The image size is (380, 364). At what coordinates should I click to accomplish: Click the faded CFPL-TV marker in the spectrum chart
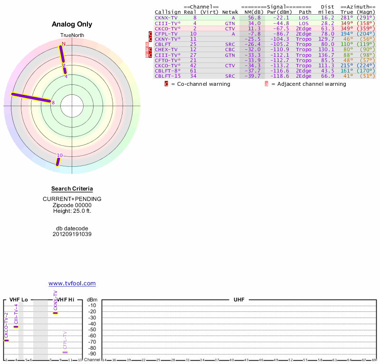[65, 352]
